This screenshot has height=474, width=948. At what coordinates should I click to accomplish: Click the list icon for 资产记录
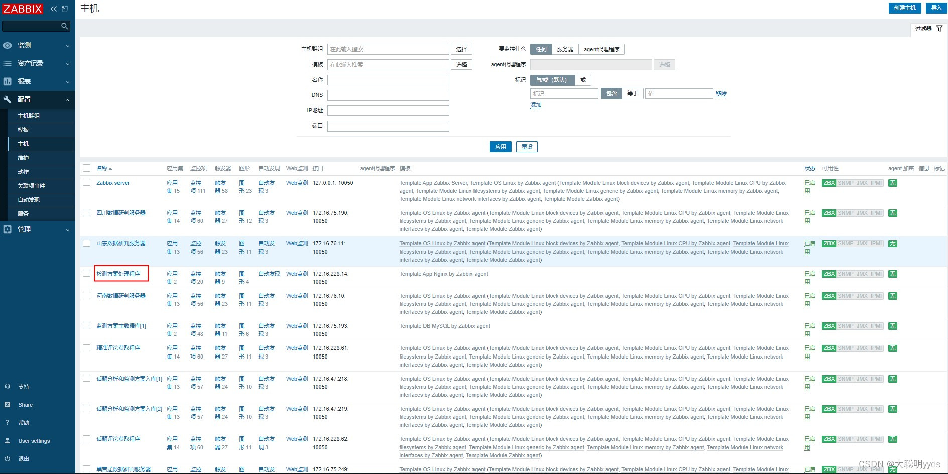(x=7, y=63)
